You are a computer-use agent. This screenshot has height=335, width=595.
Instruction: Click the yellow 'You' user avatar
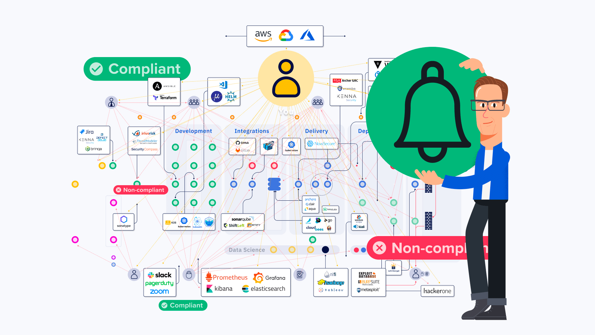click(286, 78)
